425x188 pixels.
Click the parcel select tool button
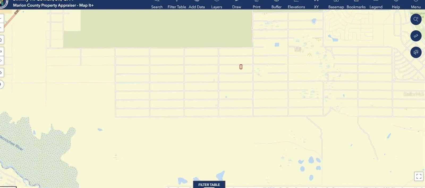click(416, 52)
